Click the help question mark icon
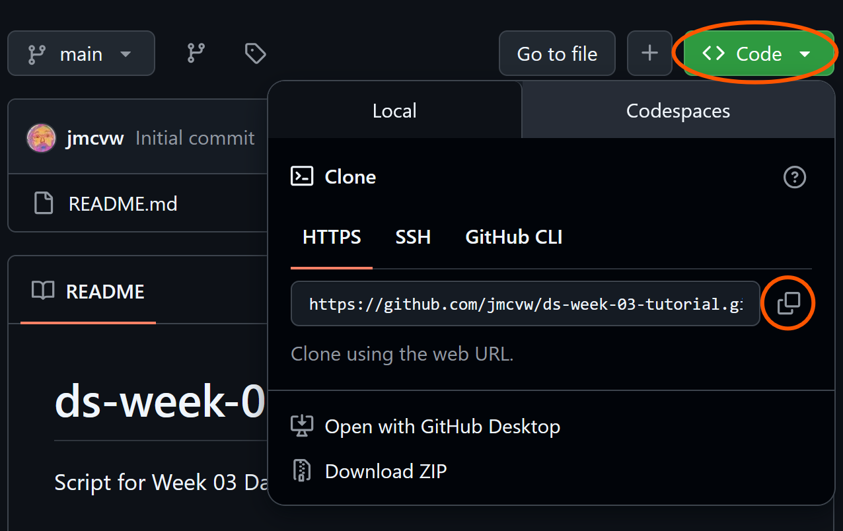 (794, 177)
